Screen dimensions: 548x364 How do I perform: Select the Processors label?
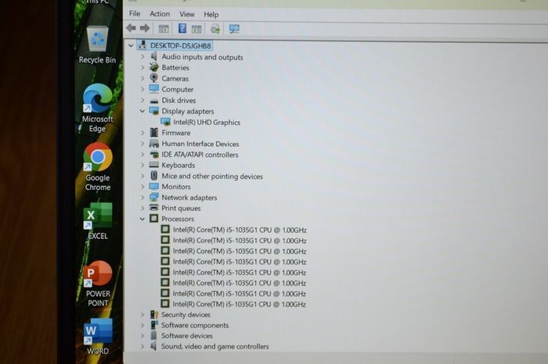click(x=178, y=219)
